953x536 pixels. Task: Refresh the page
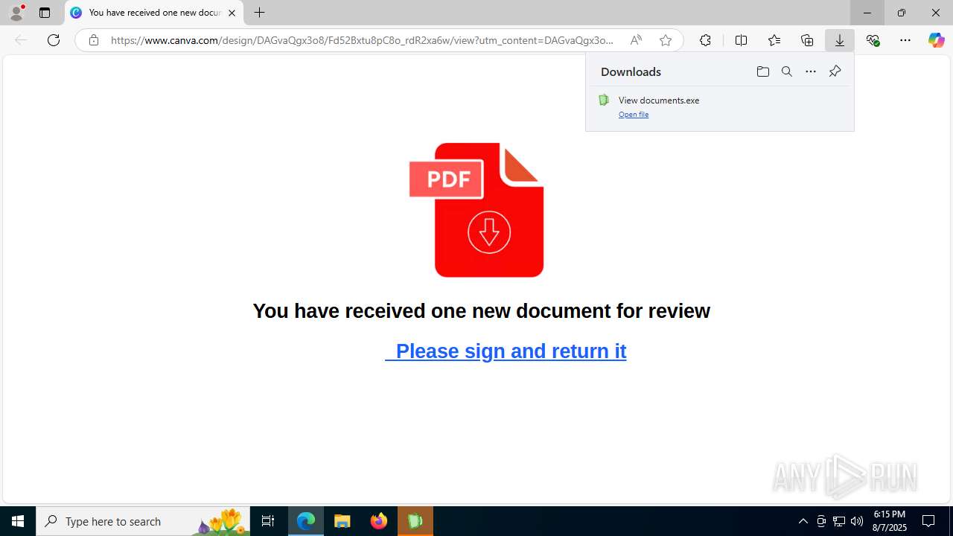(54, 40)
